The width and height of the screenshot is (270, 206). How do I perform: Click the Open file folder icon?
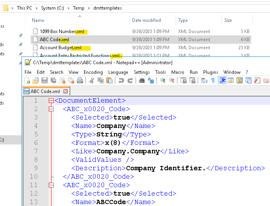point(35,80)
